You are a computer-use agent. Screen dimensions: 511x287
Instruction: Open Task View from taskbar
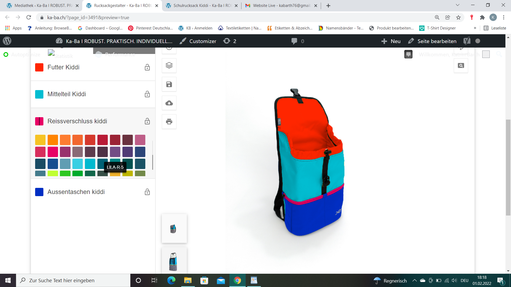coord(154,280)
